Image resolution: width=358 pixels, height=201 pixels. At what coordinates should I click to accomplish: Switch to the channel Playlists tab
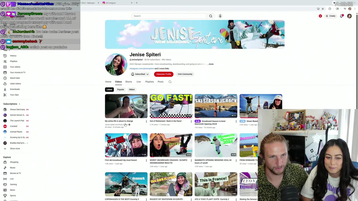tap(149, 82)
